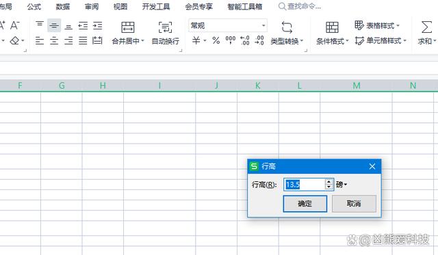Apply percent style format
Screen dimensions: 438x255
point(216,41)
